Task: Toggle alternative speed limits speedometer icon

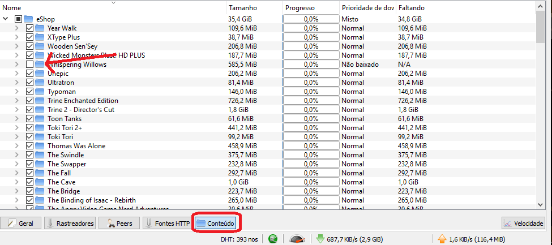Action: (x=297, y=239)
